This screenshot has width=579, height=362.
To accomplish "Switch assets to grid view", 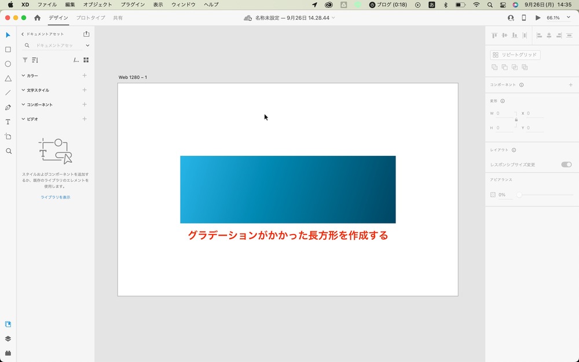I will [86, 60].
